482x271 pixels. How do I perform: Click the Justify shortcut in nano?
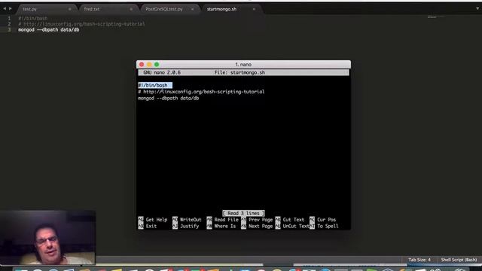(186, 226)
